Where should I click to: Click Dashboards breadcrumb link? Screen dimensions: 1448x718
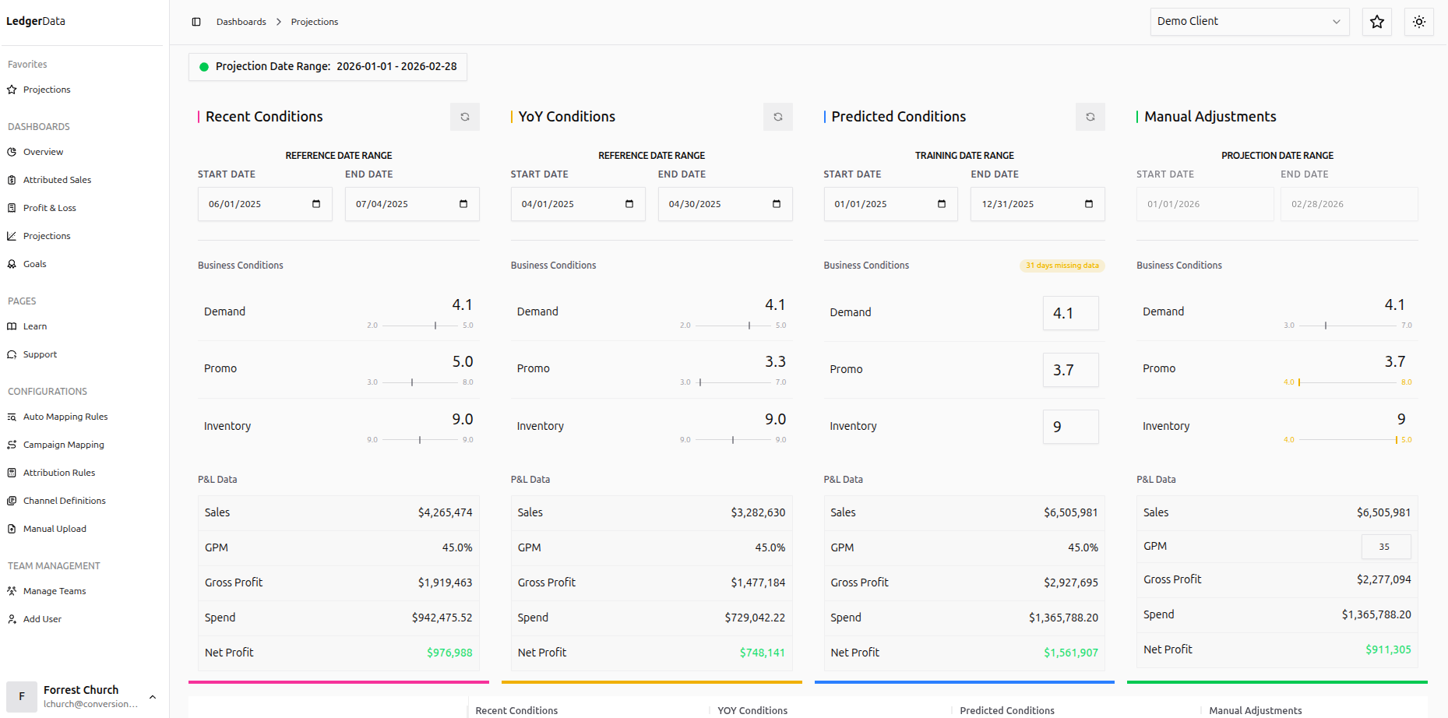pyautogui.click(x=241, y=22)
